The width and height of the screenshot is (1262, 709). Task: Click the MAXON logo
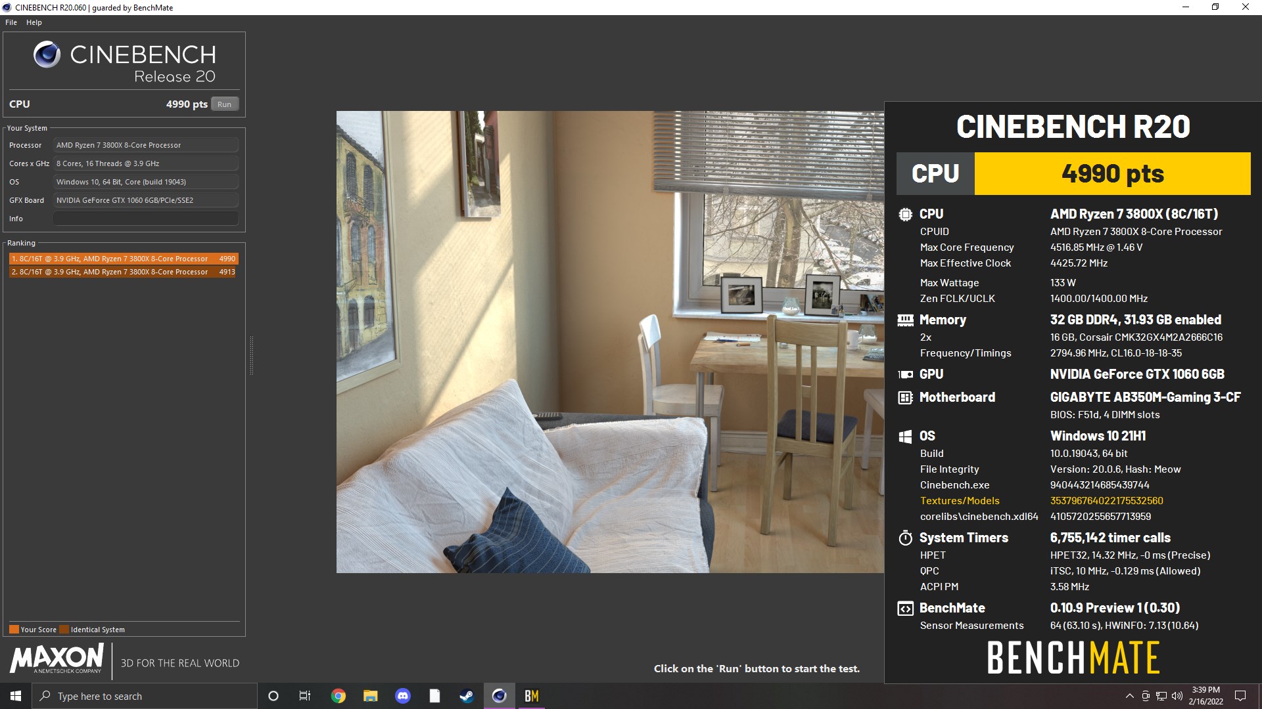(x=57, y=658)
